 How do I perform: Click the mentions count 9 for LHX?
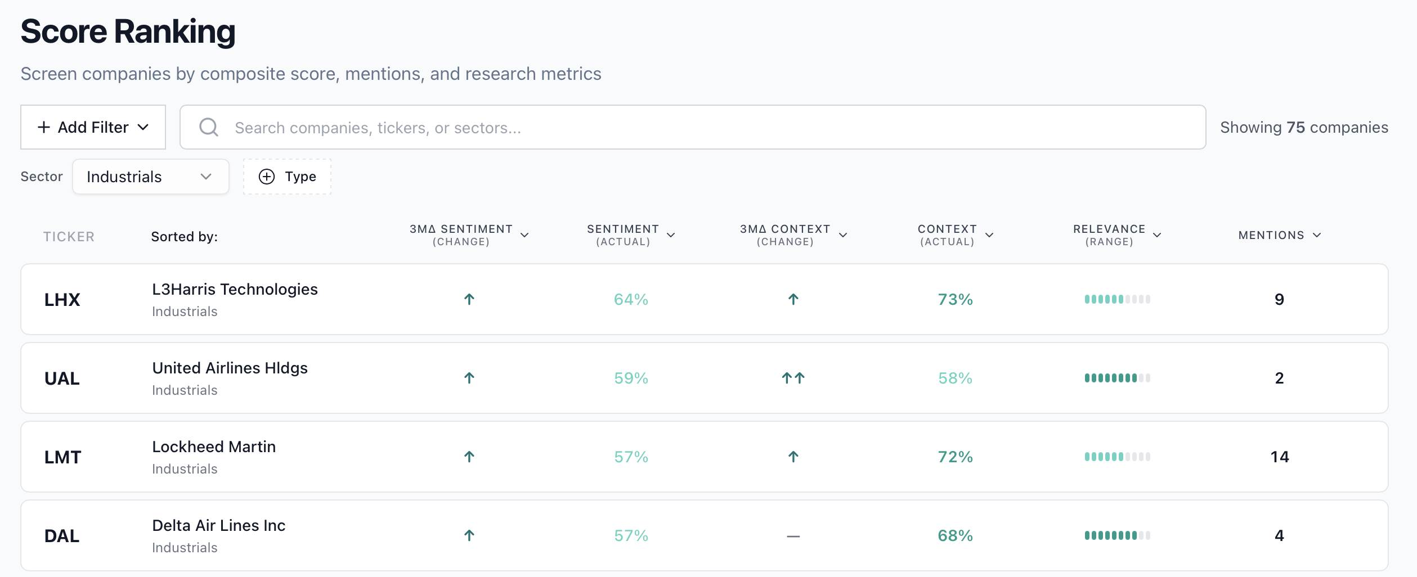coord(1280,299)
